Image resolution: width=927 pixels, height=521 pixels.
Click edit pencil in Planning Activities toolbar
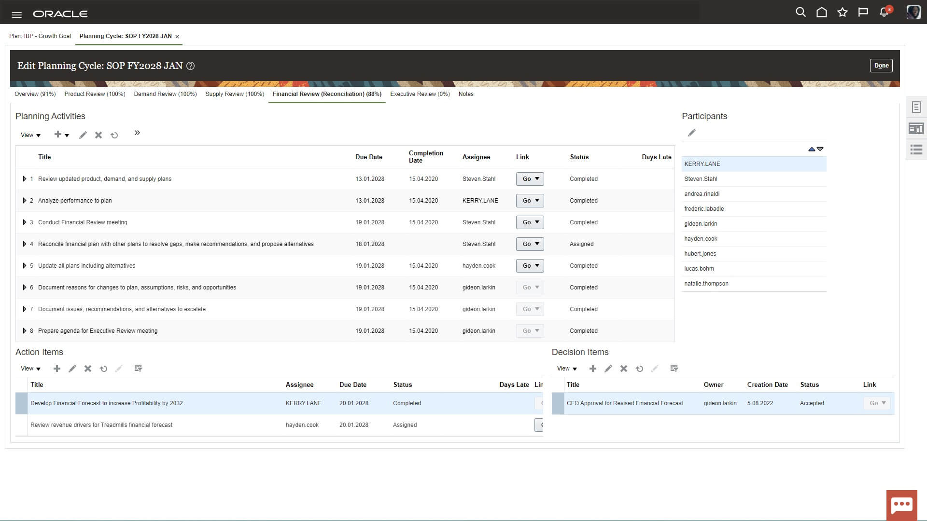pyautogui.click(x=83, y=135)
